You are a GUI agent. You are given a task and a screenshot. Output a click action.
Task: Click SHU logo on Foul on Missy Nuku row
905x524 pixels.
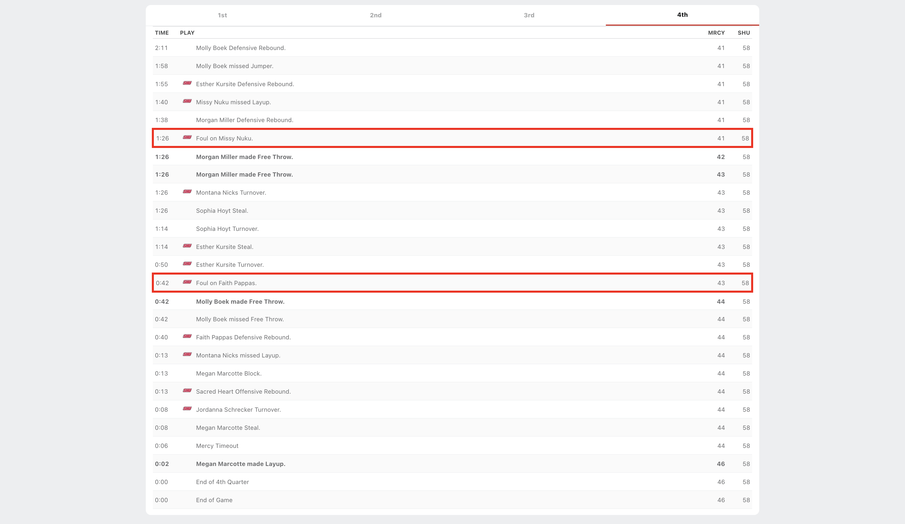(x=187, y=137)
